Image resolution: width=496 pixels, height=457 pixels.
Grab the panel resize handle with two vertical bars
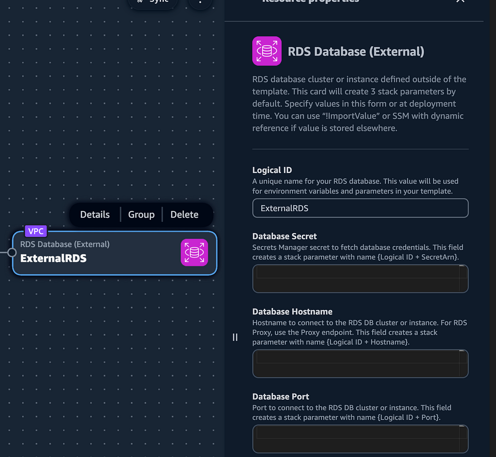pos(235,337)
